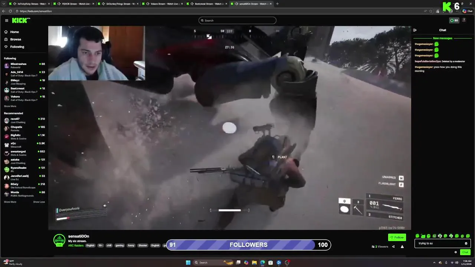Viewport: 475px width, 267px height.
Task: Click xQc avatar in Recommended
Action: [x=7, y=145]
